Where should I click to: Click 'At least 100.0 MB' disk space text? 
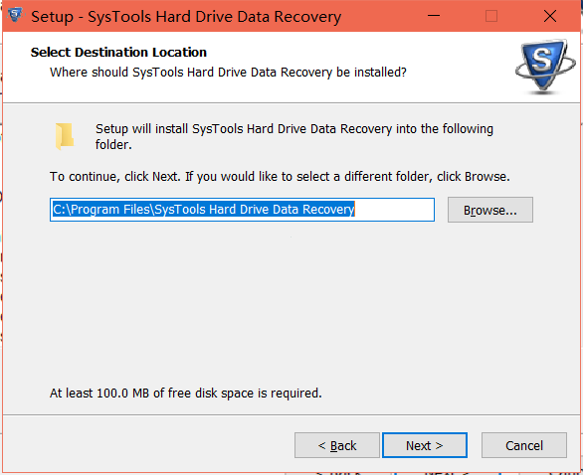pyautogui.click(x=185, y=393)
